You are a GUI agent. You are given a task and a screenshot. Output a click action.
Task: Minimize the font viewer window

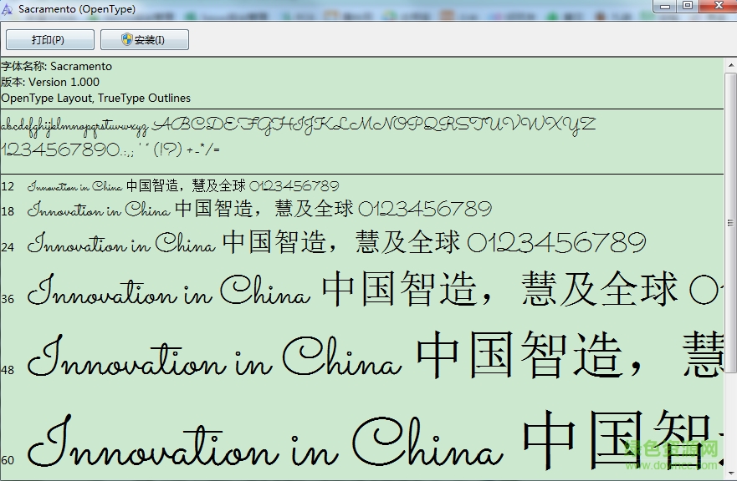point(664,6)
